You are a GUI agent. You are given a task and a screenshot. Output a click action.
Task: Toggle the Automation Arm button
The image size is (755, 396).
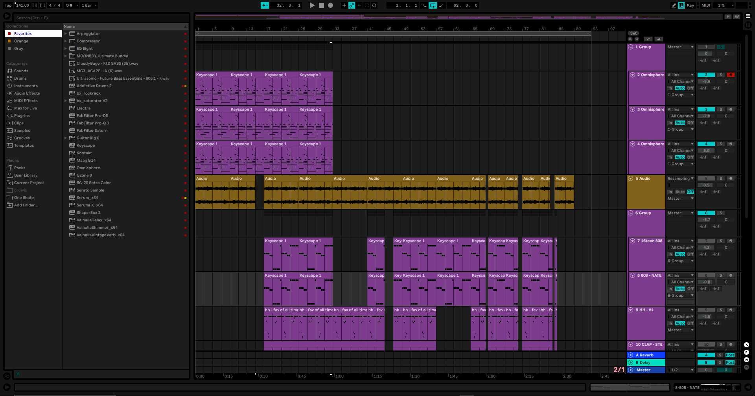pyautogui.click(x=352, y=5)
